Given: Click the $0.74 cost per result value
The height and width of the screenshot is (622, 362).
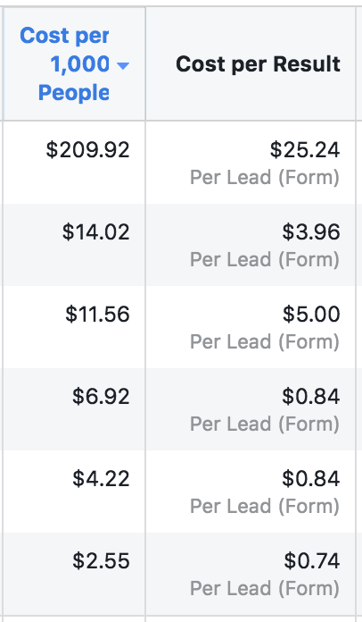Looking at the screenshot, I should (x=312, y=560).
